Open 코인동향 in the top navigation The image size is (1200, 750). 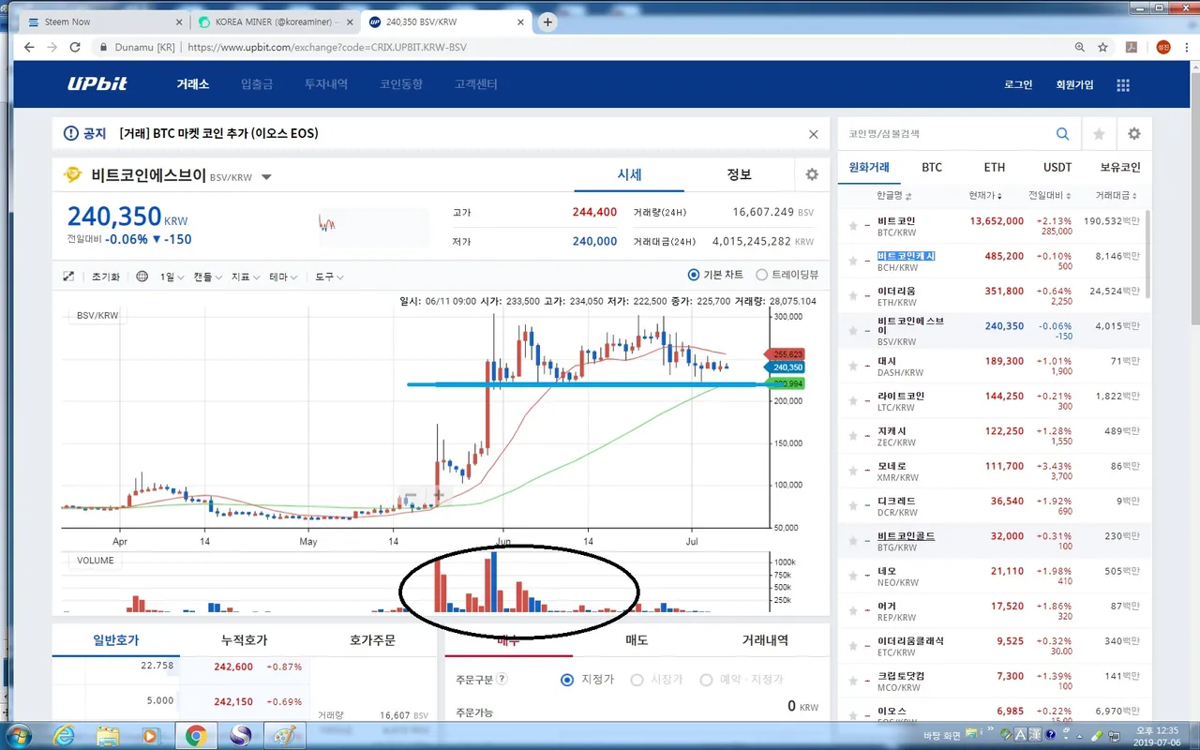[x=401, y=84]
